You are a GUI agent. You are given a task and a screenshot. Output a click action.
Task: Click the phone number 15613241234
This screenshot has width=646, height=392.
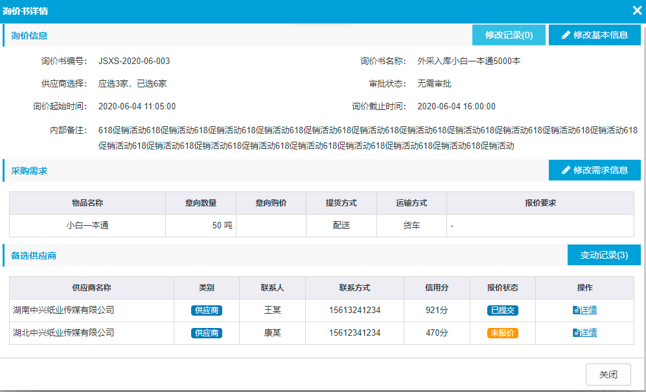tap(354, 310)
